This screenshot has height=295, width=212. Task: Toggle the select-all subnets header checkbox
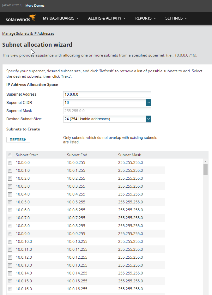(10, 155)
